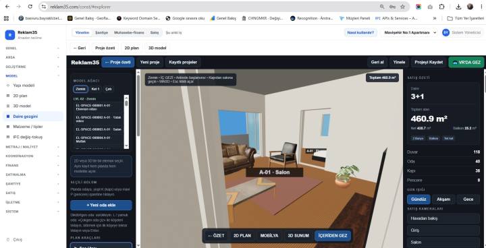Expand the GELİŞTİRME sidebar section

(32, 67)
